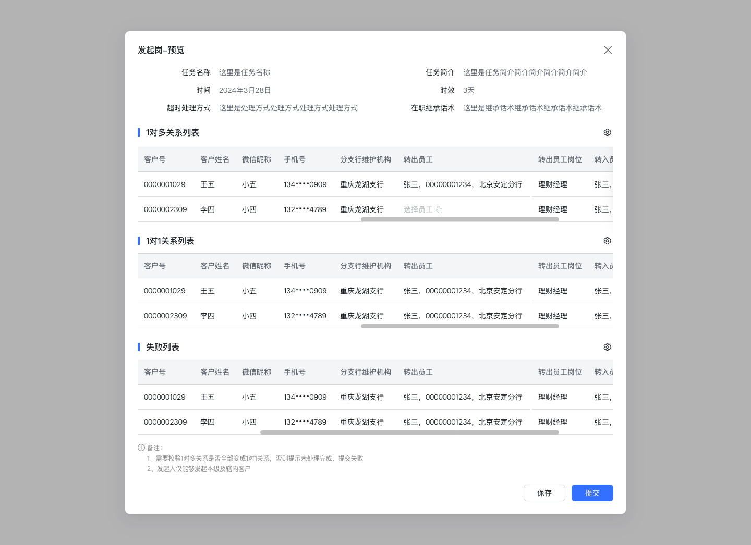Click 理财经理 in 1对1关系列表 row 0000001029
Viewport: 751px width, 545px height.
pyautogui.click(x=553, y=291)
